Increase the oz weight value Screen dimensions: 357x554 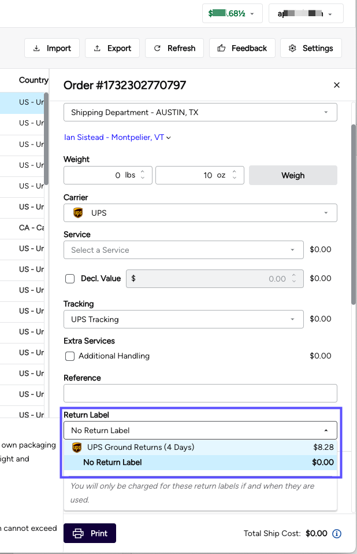tap(234, 172)
